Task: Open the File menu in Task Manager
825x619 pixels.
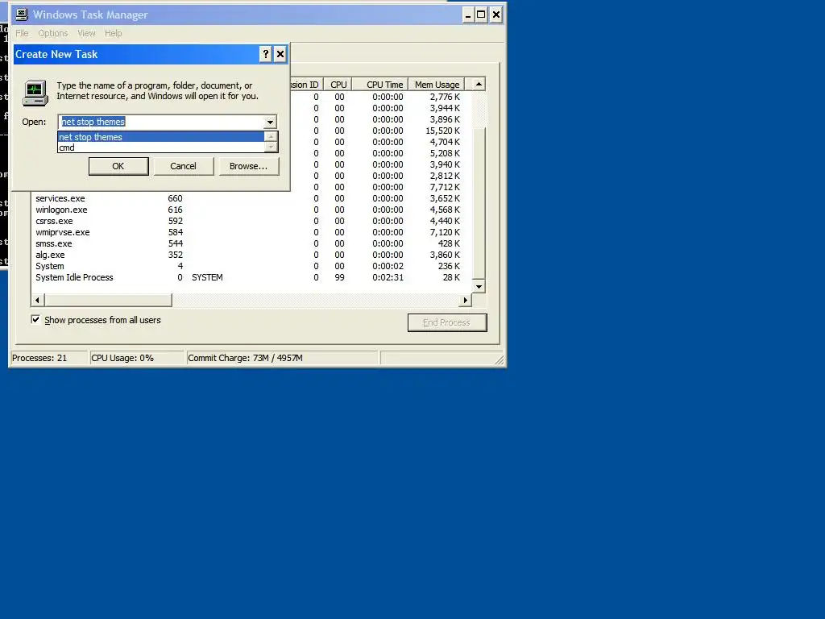Action: pyautogui.click(x=22, y=33)
